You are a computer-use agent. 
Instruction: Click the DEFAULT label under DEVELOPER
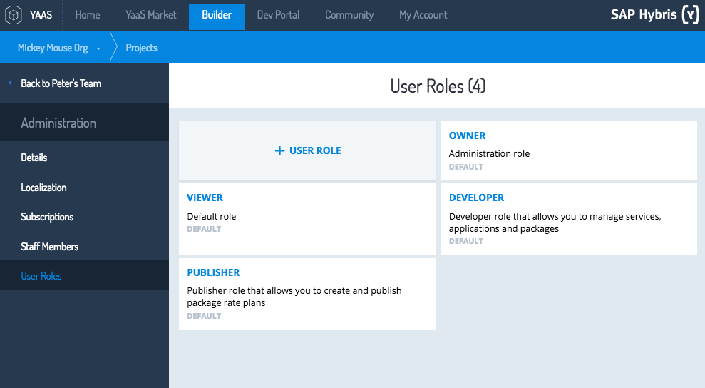click(465, 241)
